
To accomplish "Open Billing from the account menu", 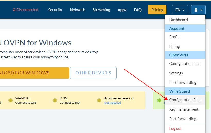I will tap(185, 46).
